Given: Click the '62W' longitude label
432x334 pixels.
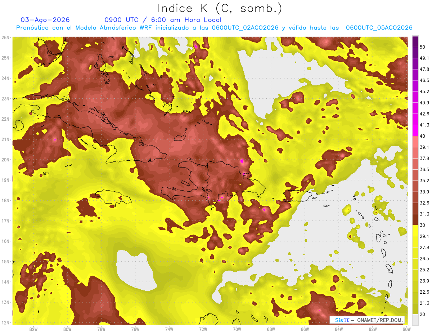Looking at the screenshot, I should tap(373, 329).
